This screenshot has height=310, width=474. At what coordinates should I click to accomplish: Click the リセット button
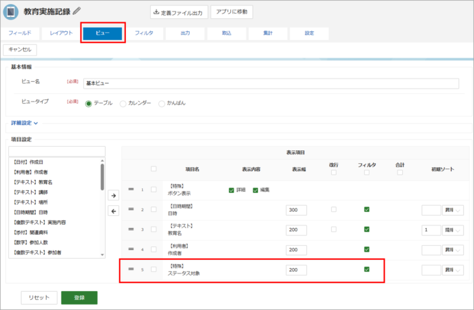[39, 298]
